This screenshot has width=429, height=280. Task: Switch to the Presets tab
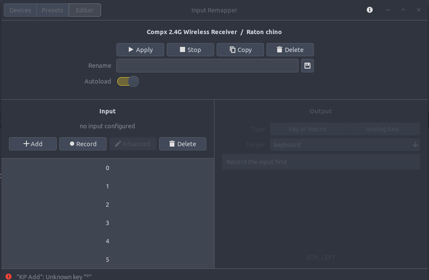pyautogui.click(x=52, y=10)
